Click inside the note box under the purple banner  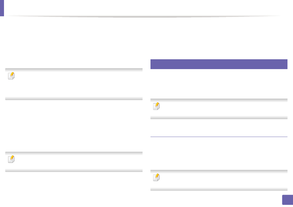coord(222,109)
